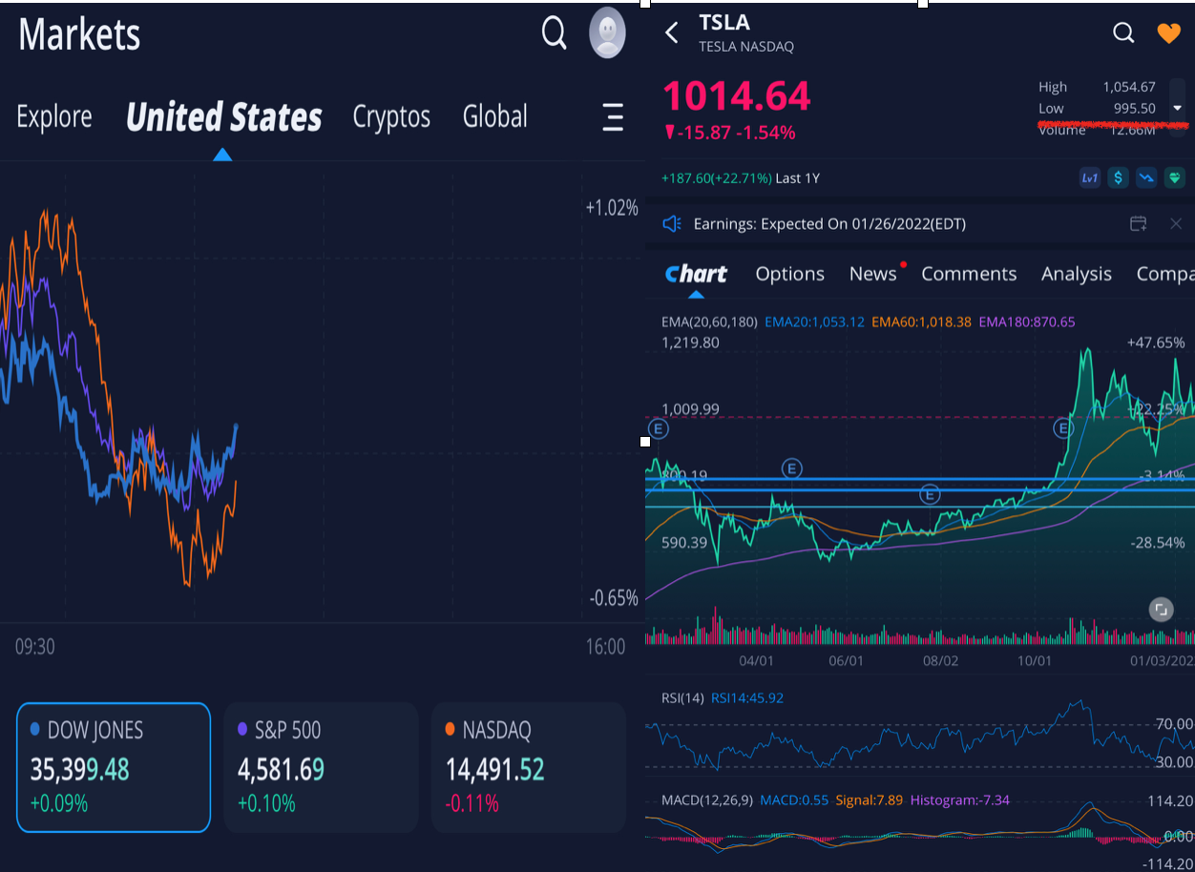This screenshot has height=872, width=1195.
Task: Add earnings date to calendar
Action: tap(1138, 223)
